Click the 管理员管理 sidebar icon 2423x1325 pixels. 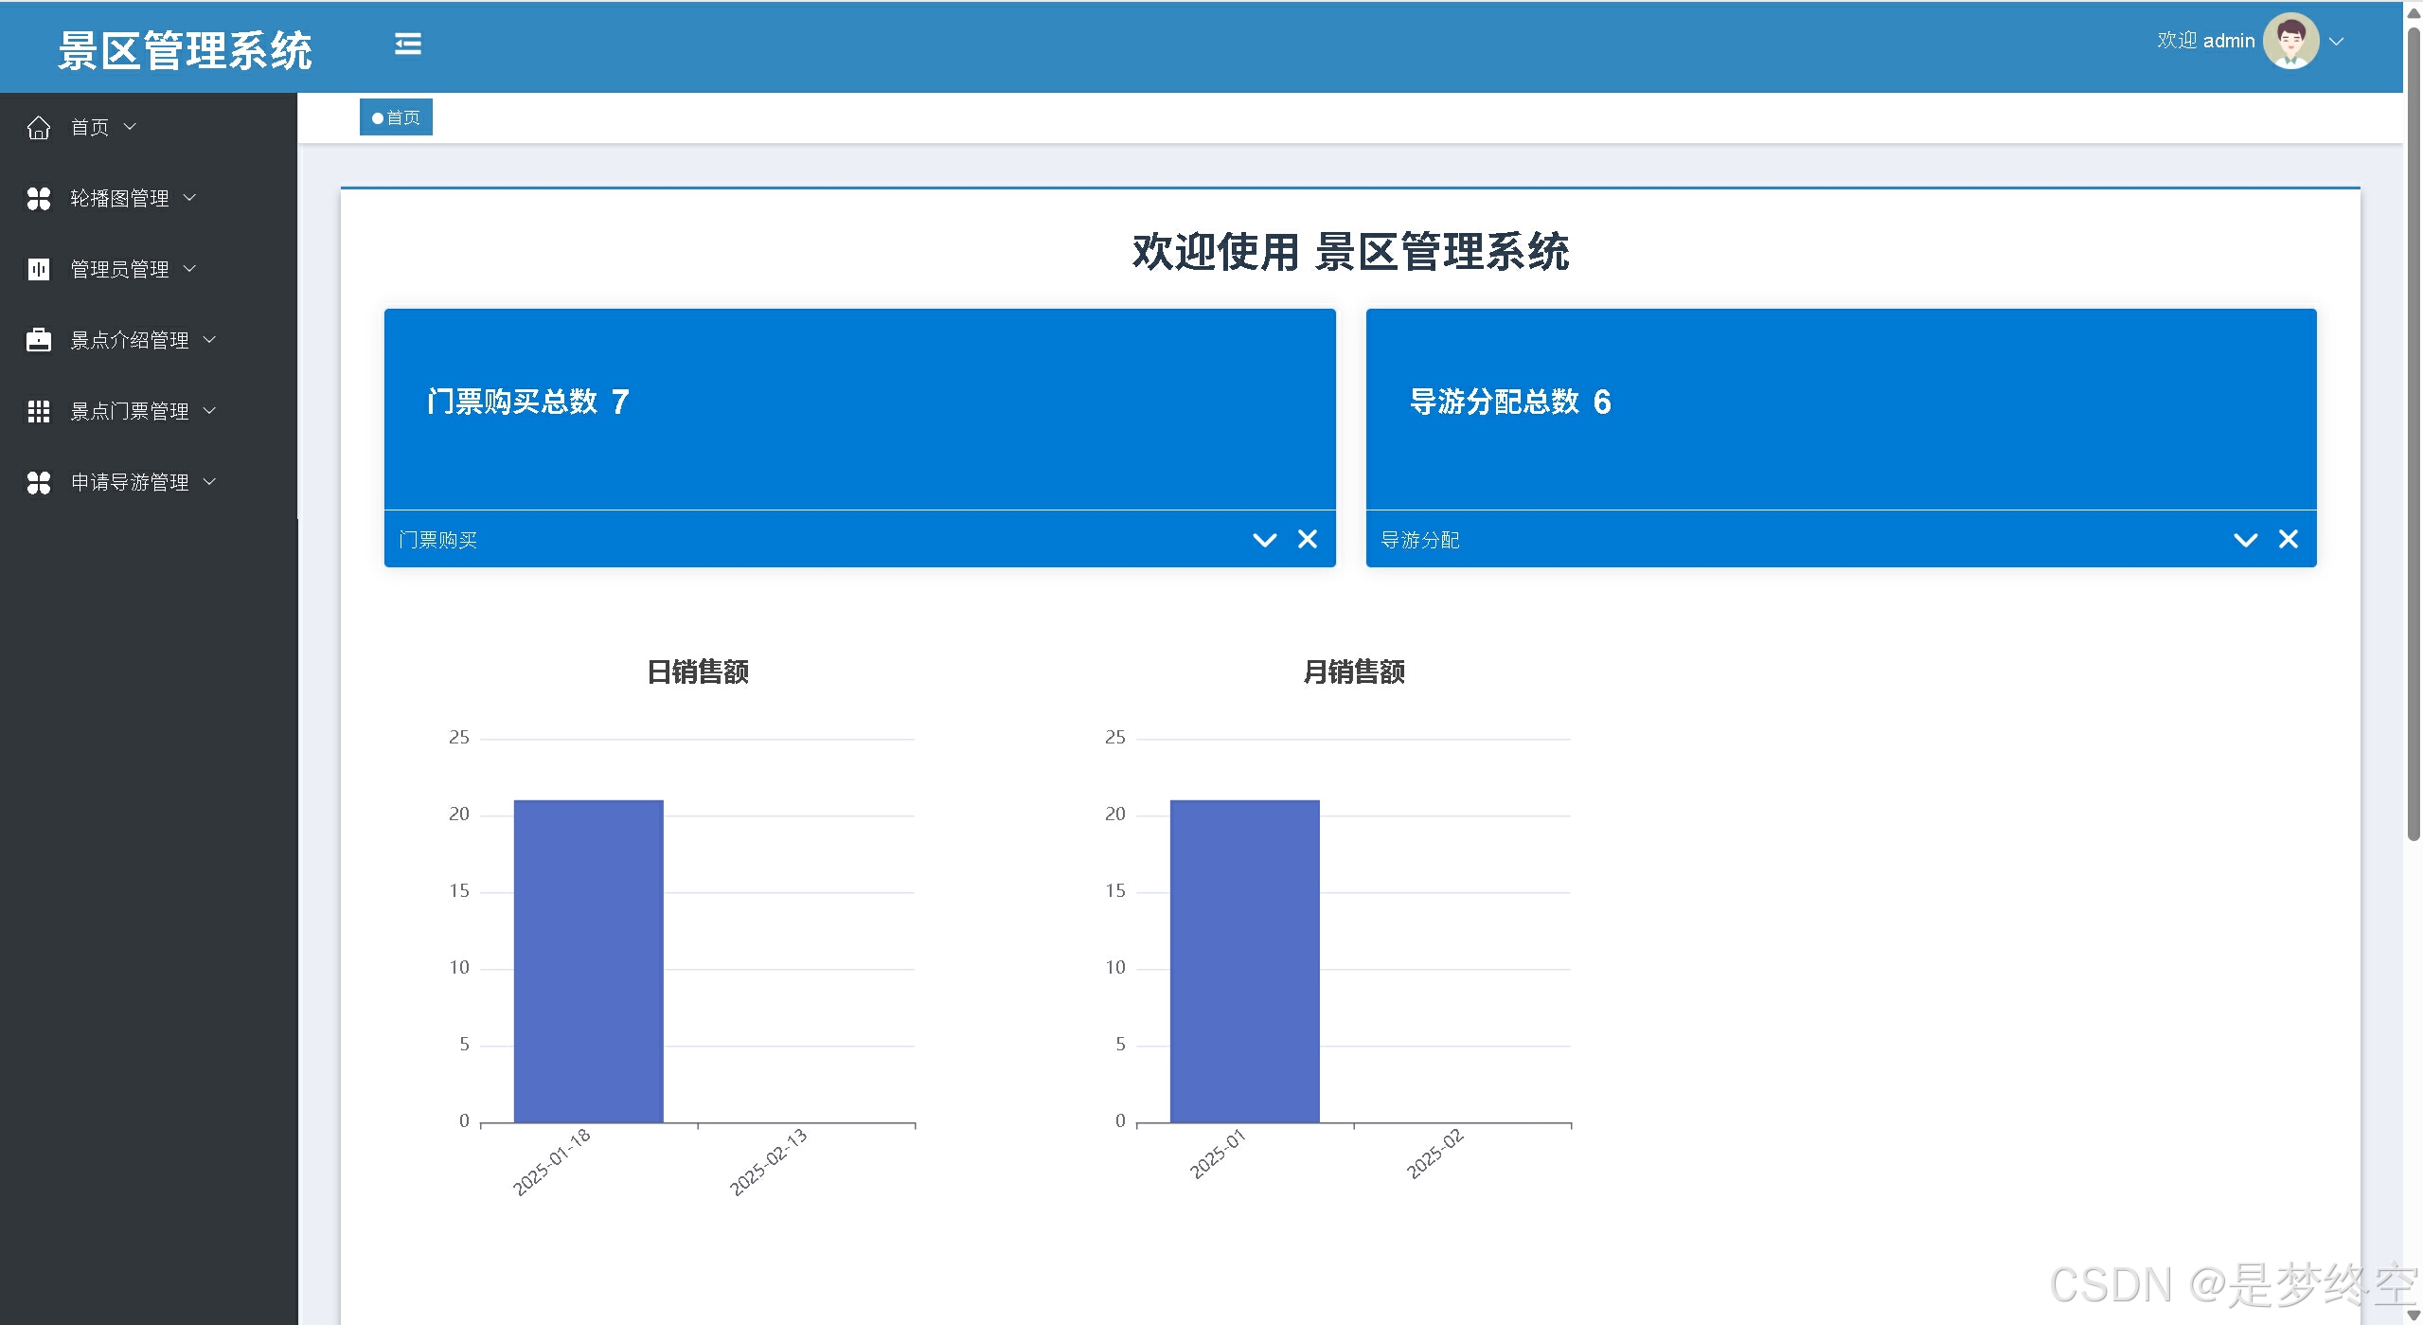coord(39,269)
